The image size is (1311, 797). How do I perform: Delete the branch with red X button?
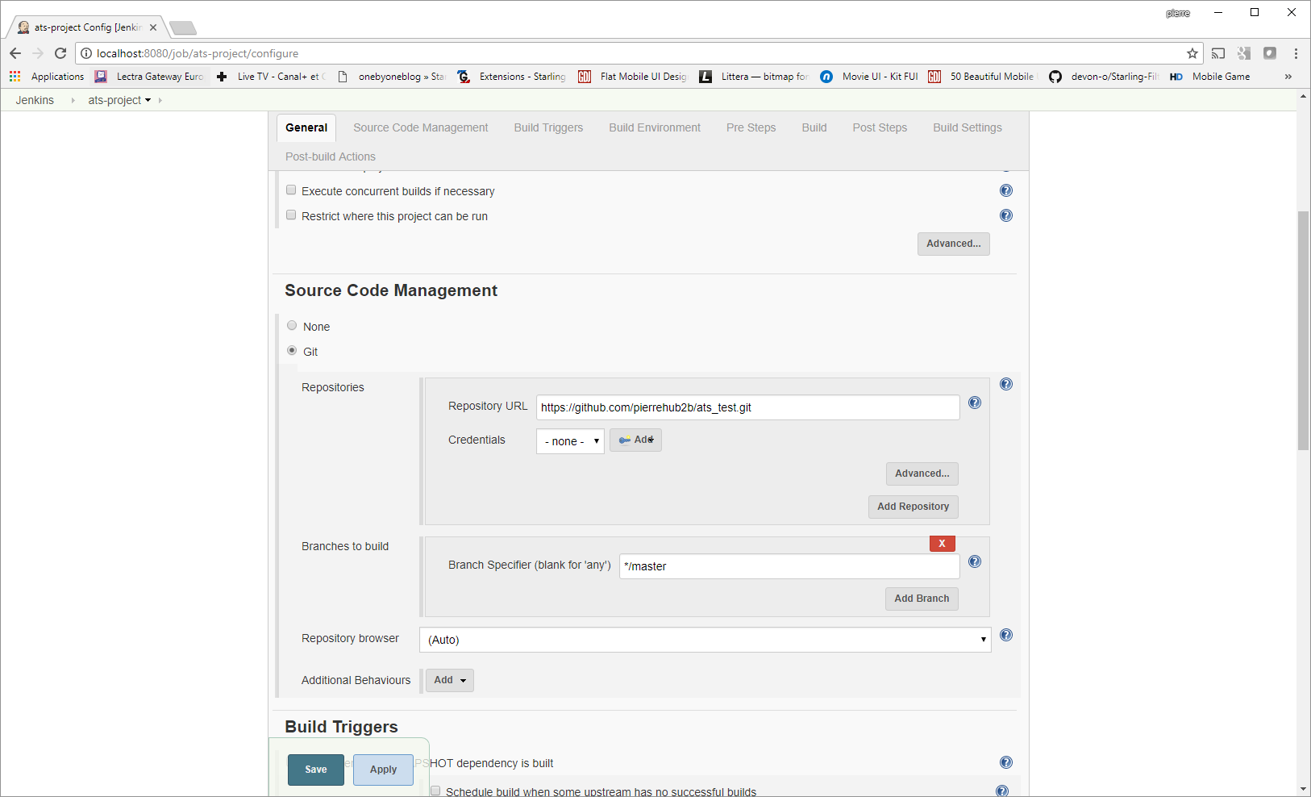942,544
